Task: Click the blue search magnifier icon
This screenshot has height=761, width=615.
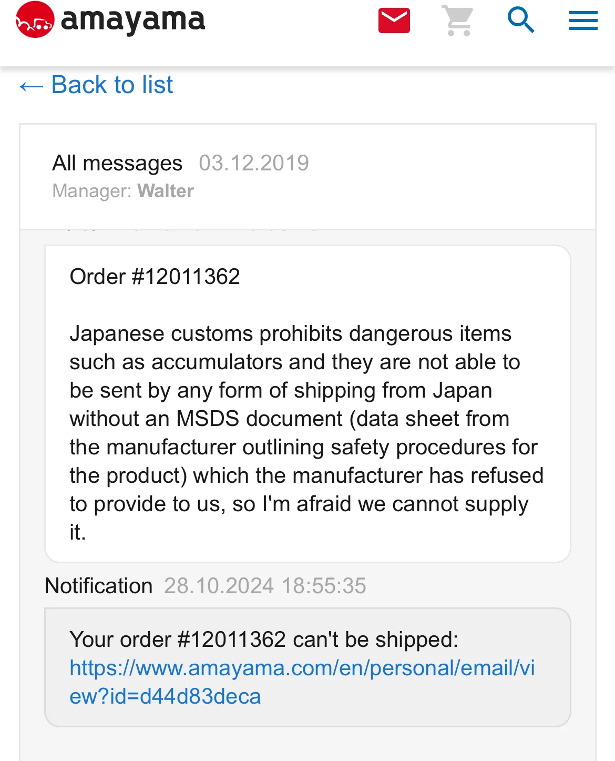Action: point(521,20)
